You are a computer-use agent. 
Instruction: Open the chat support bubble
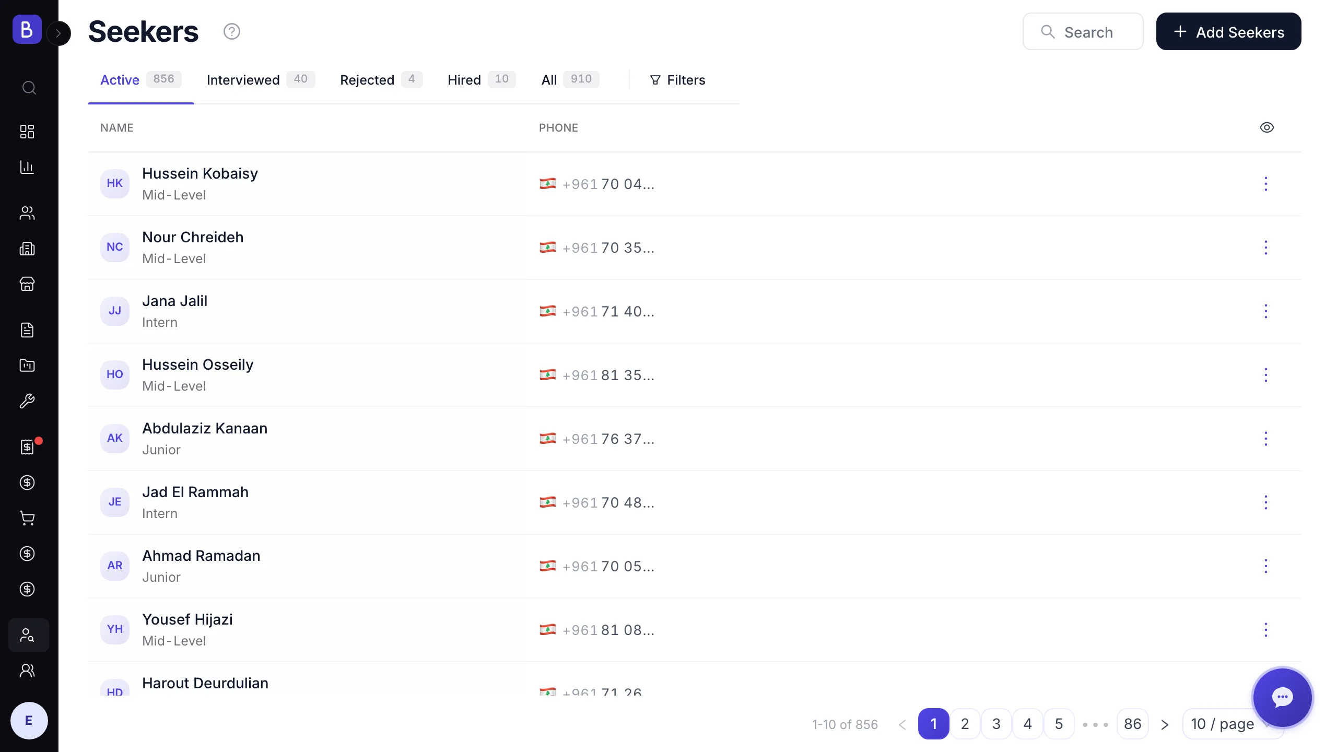coord(1282,697)
